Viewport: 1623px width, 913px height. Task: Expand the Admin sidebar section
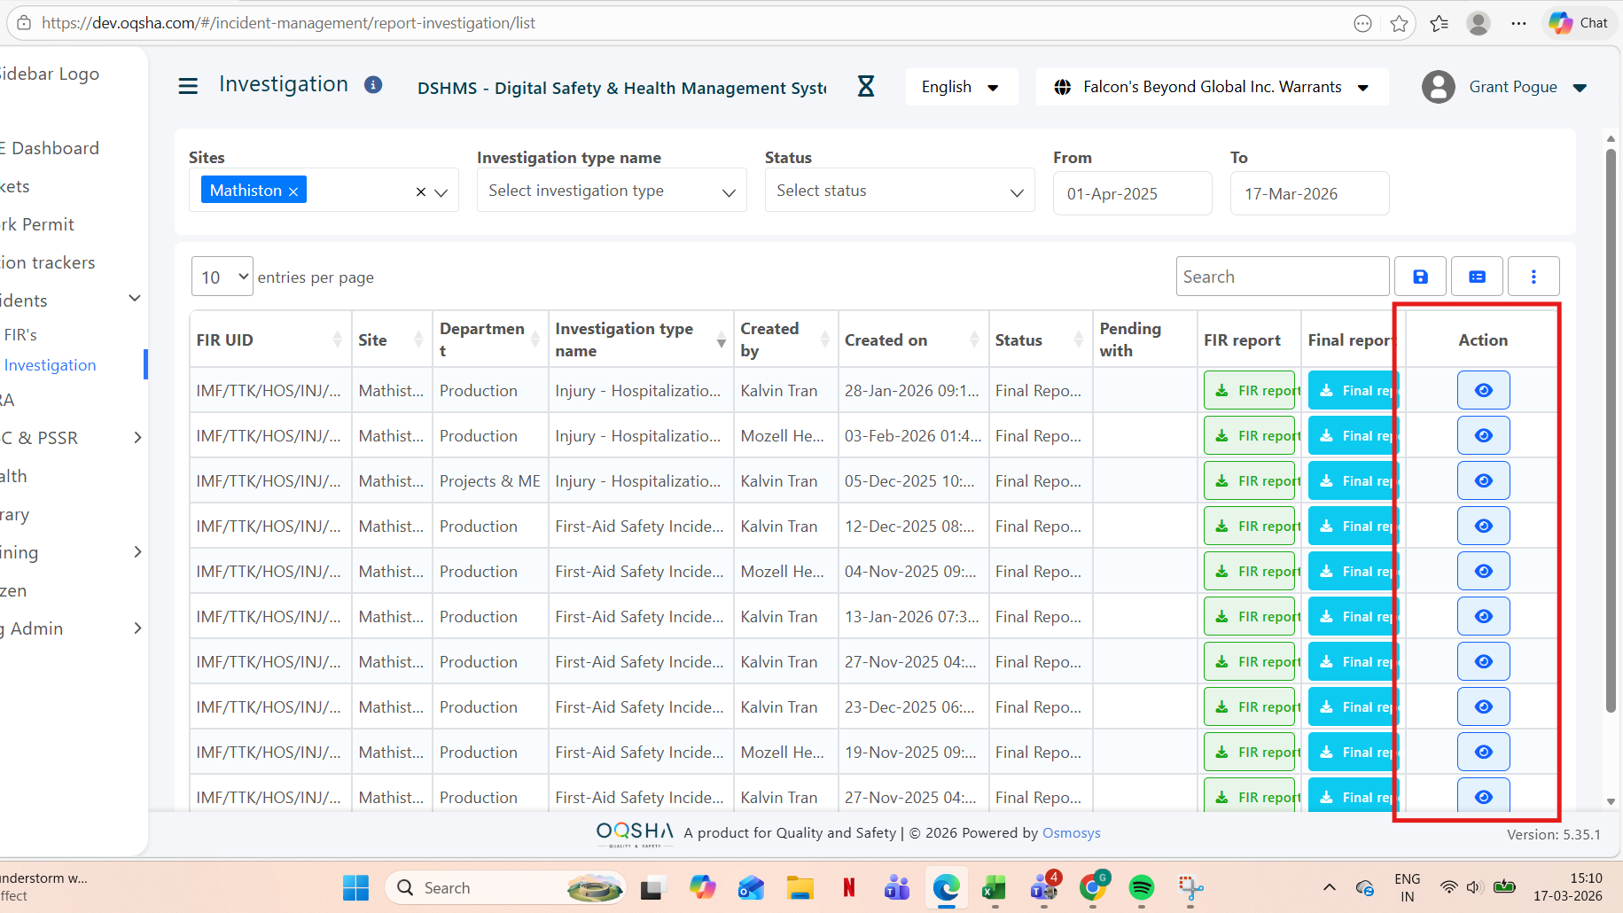(x=137, y=628)
